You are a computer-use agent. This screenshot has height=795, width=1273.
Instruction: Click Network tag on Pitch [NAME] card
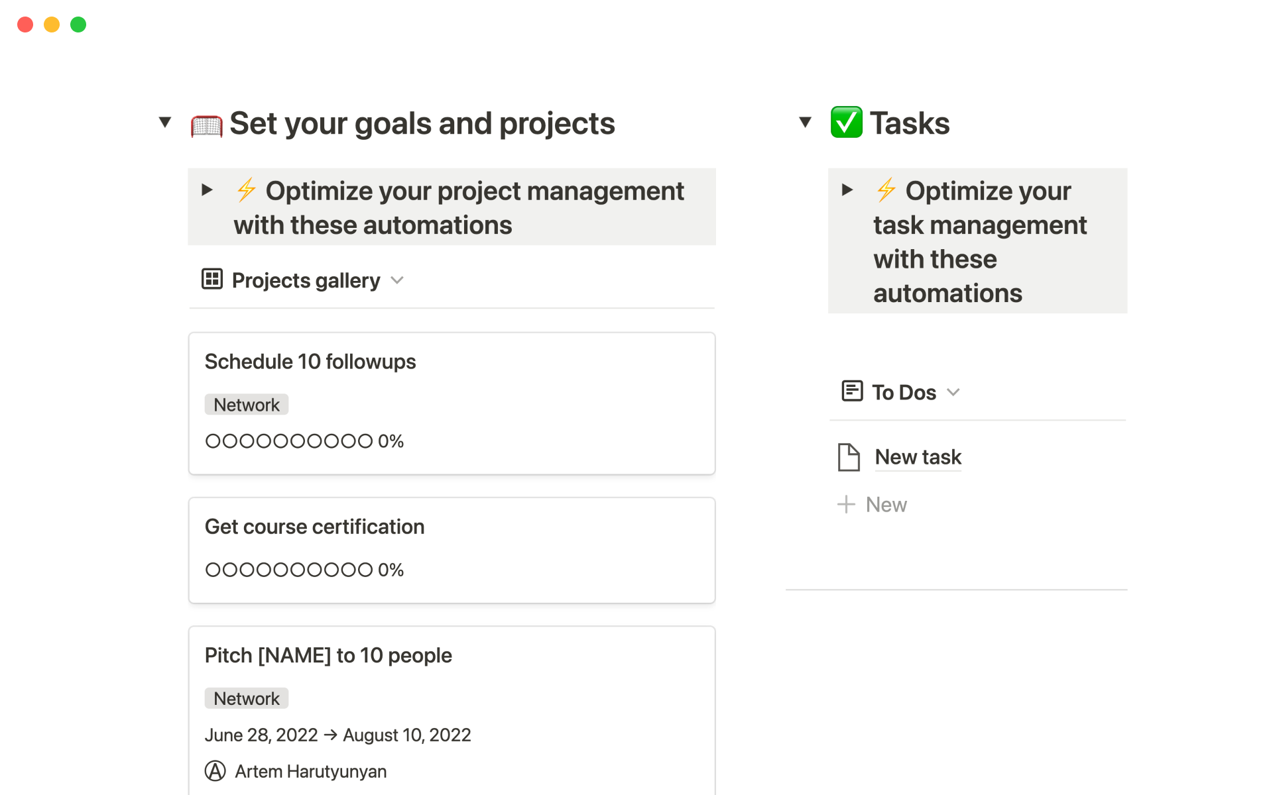point(247,698)
